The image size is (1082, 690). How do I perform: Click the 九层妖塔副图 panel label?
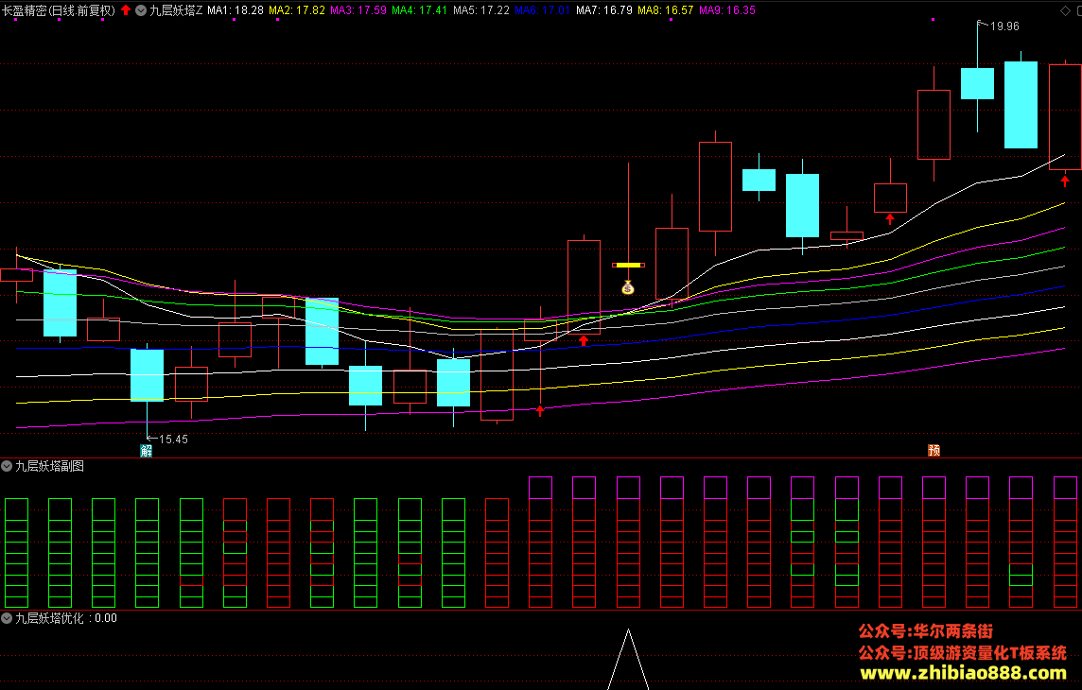tap(50, 466)
